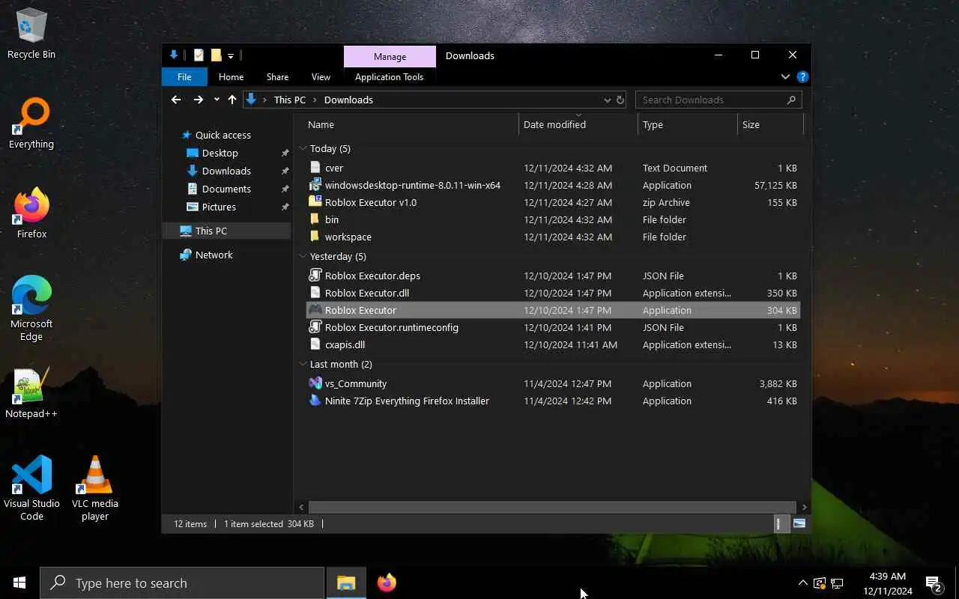Click the File Explorer taskbar icon
This screenshot has height=599, width=959.
(x=345, y=583)
